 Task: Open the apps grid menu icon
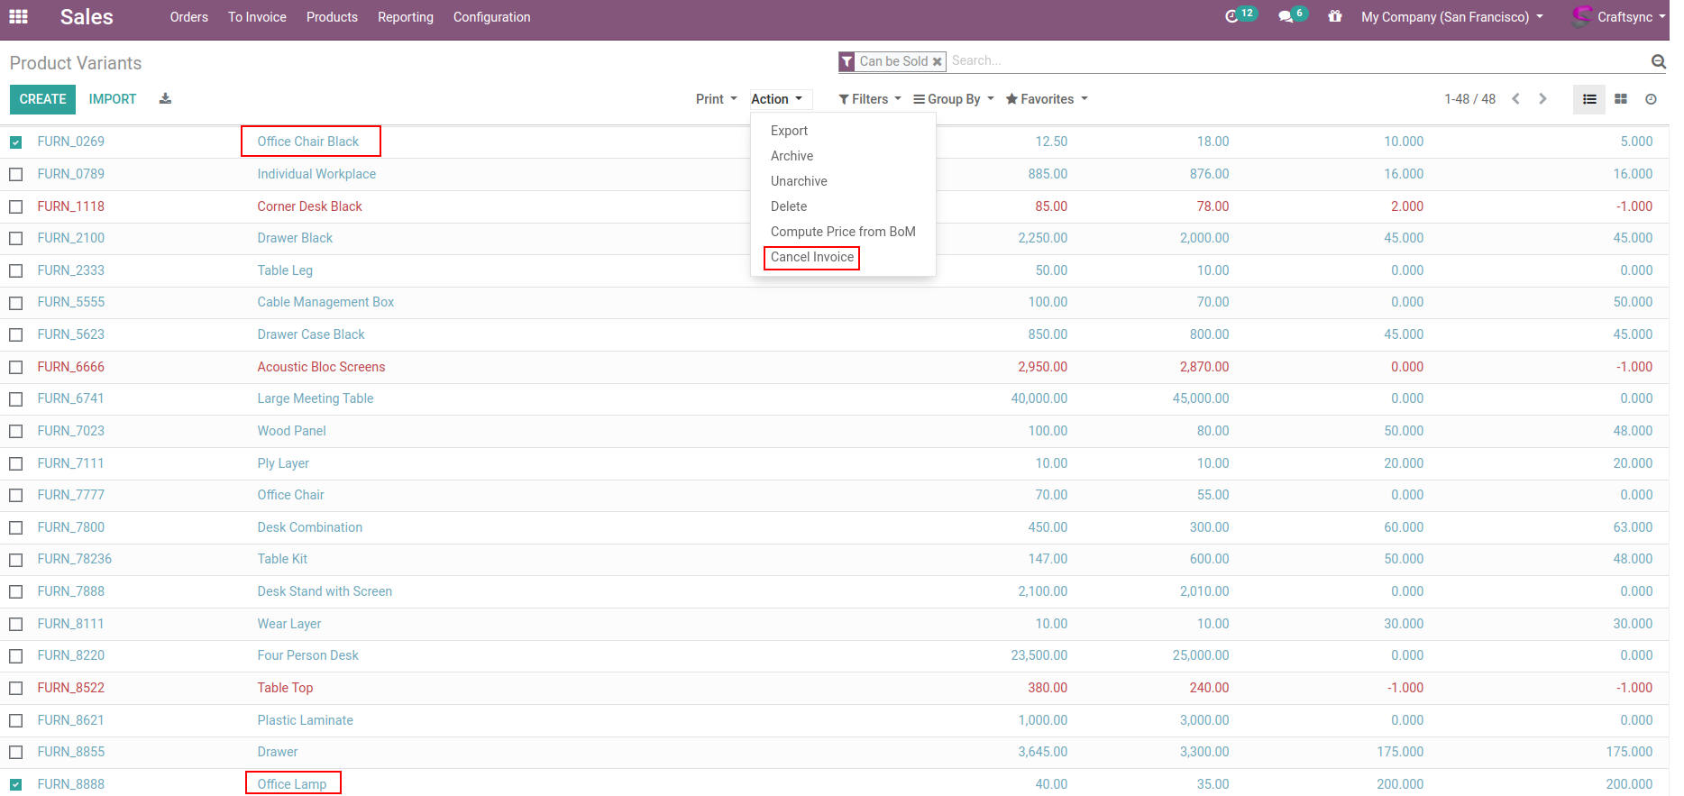(x=18, y=17)
